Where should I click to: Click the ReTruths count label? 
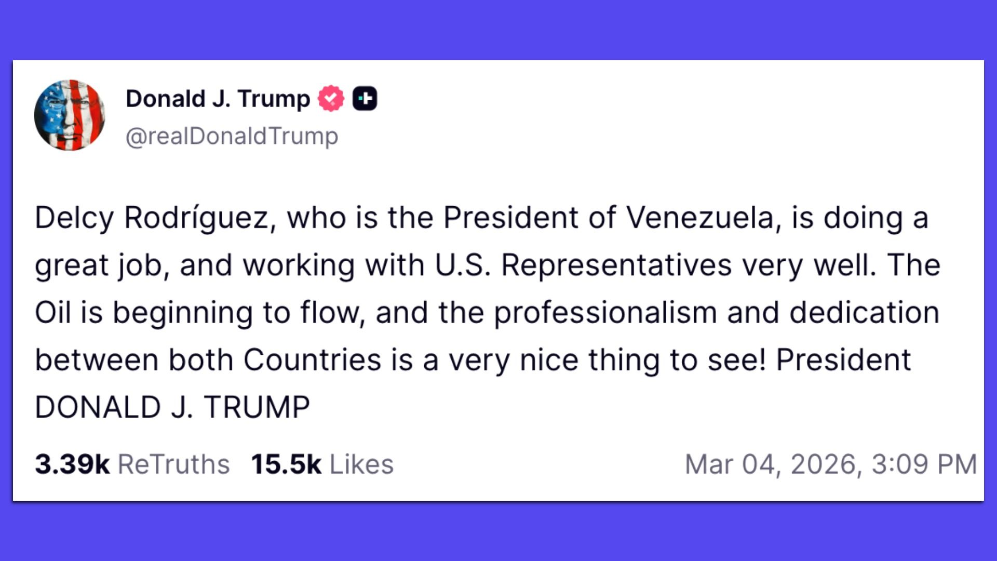(174, 461)
